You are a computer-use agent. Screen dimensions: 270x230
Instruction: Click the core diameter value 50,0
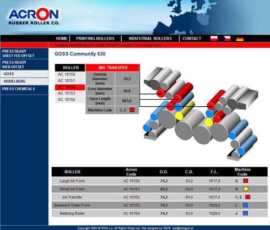point(127,91)
